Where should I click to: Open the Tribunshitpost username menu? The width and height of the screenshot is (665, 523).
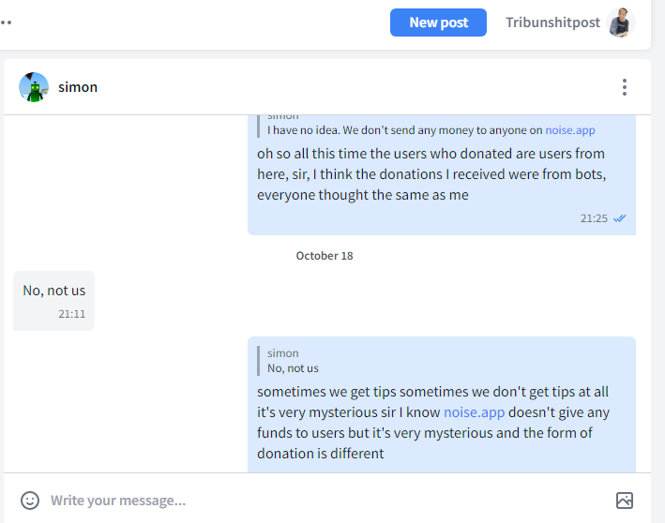(552, 22)
